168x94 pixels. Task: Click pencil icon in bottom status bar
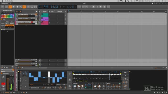click(x=21, y=92)
